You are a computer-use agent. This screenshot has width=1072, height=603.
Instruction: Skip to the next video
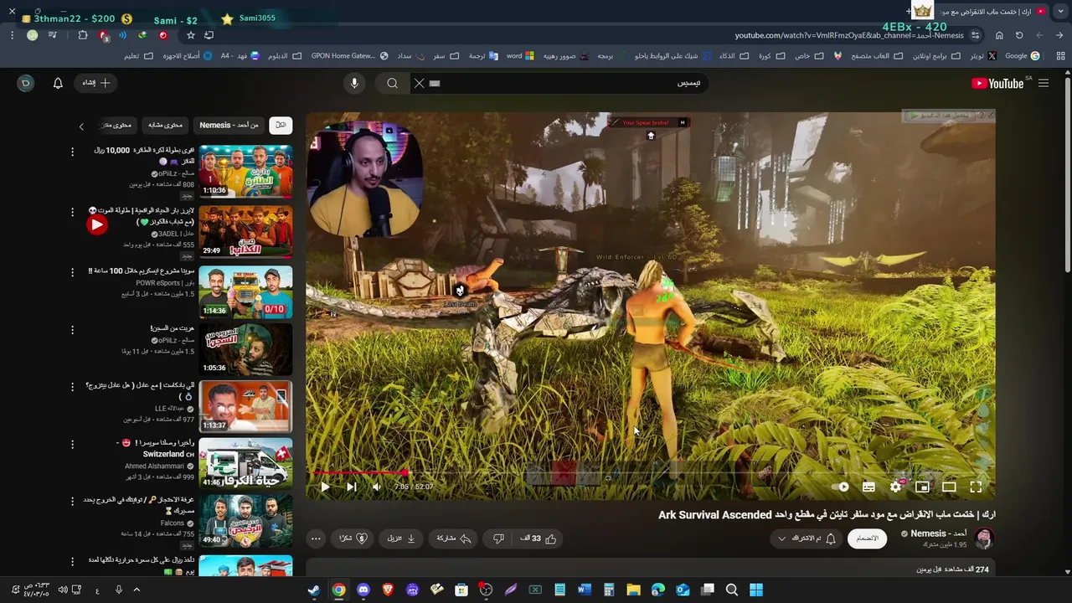[352, 487]
